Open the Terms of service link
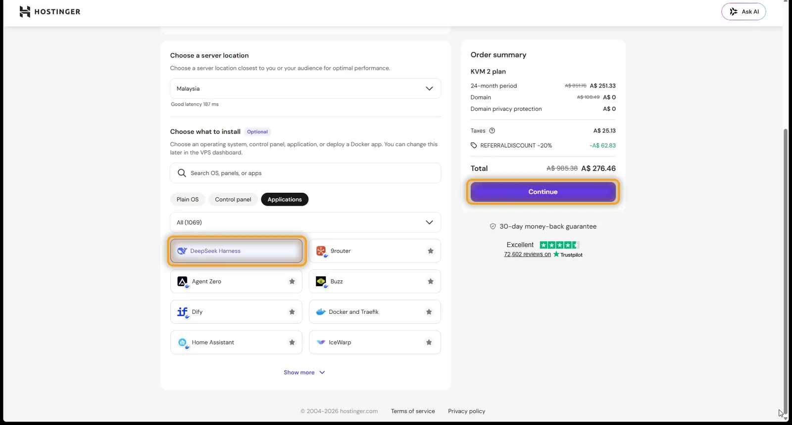This screenshot has width=792, height=425. 413,411
